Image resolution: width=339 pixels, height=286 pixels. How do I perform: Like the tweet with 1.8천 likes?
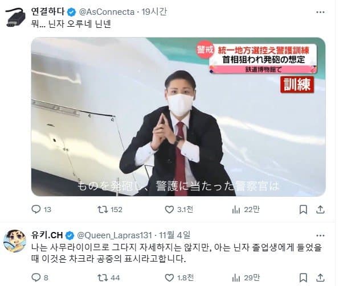[179, 277]
